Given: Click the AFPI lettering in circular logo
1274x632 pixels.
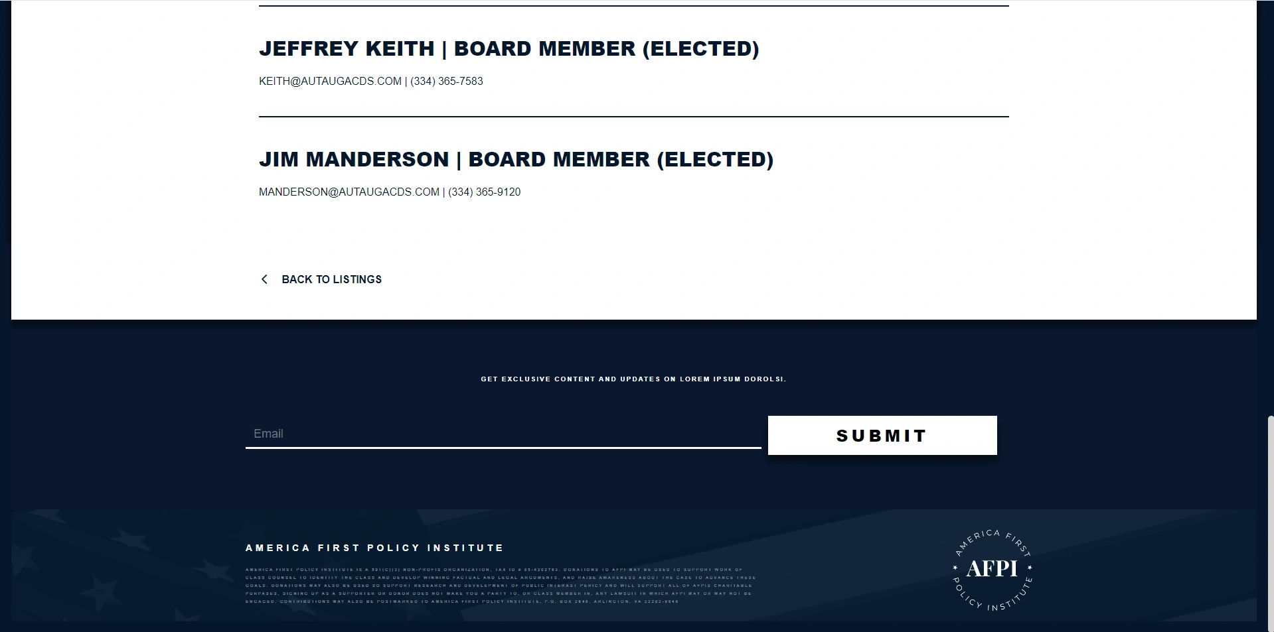Looking at the screenshot, I should click(x=992, y=568).
